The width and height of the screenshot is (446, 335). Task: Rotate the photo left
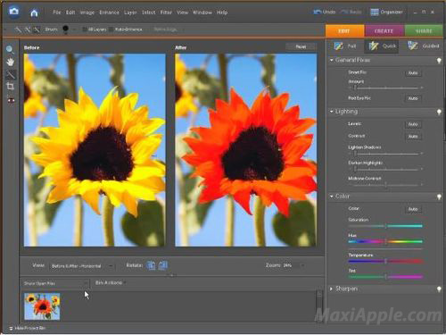coord(151,265)
